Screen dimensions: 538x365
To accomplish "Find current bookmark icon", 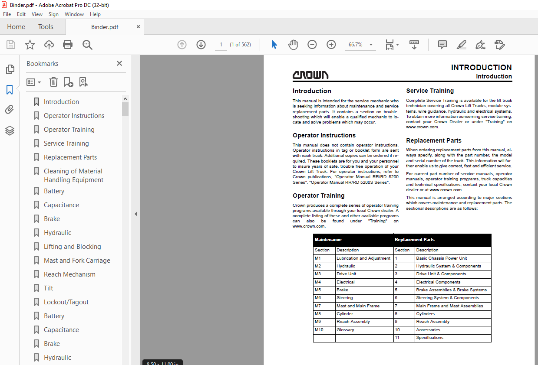I will click(x=83, y=82).
